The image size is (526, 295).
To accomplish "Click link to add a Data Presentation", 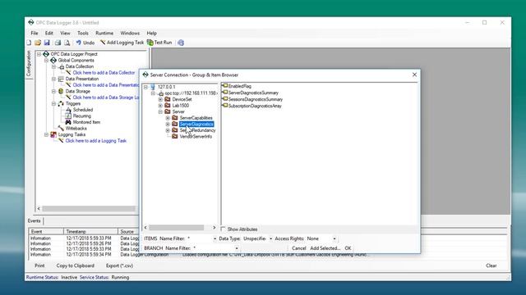I will [x=106, y=85].
